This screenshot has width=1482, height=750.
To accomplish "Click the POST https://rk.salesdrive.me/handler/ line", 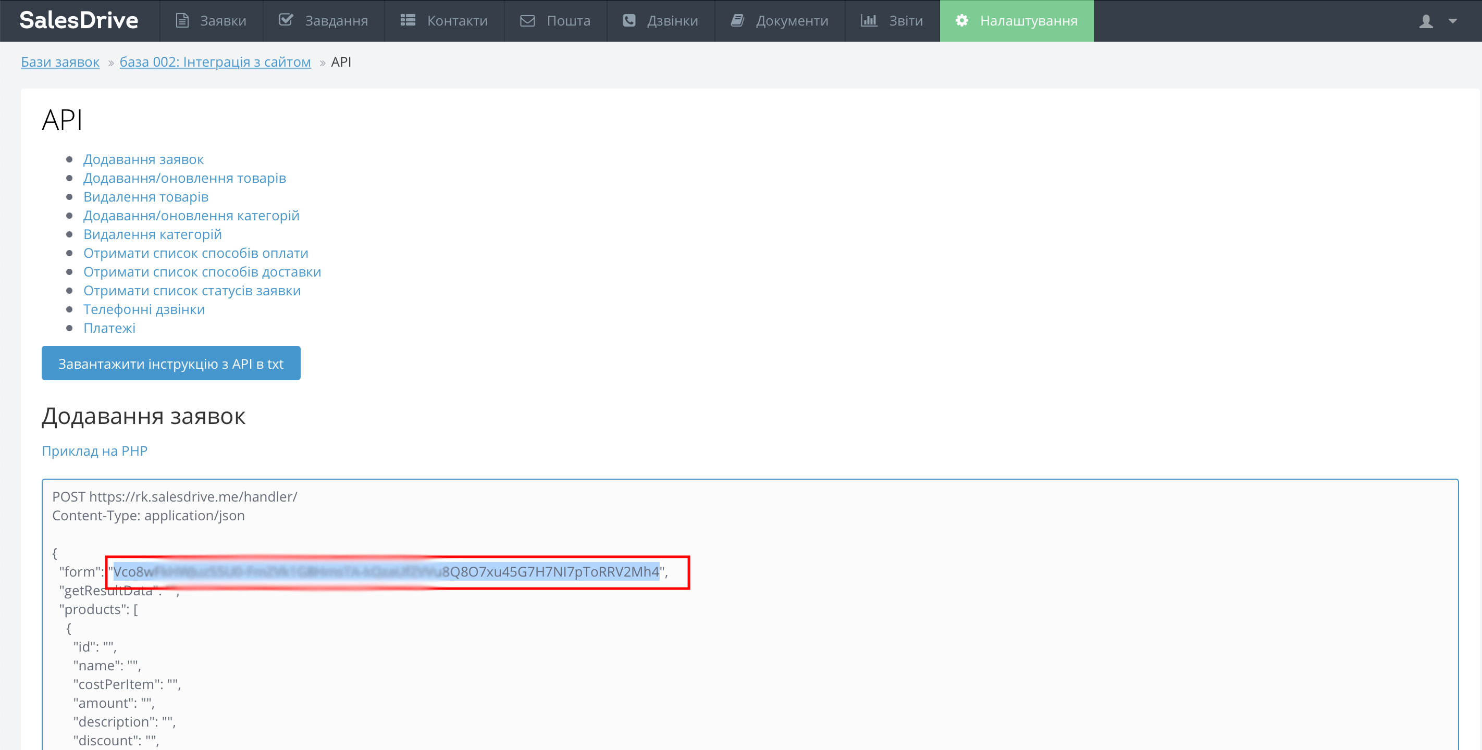I will tap(175, 497).
